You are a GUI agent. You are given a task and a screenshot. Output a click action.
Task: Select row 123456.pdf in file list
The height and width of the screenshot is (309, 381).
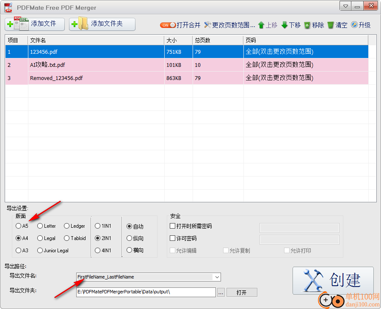pyautogui.click(x=187, y=52)
